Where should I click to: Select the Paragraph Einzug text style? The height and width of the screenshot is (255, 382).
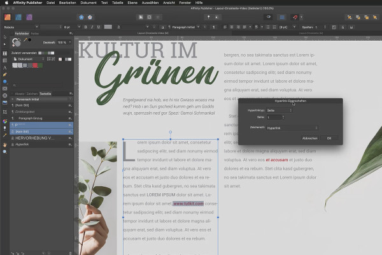(x=41, y=119)
